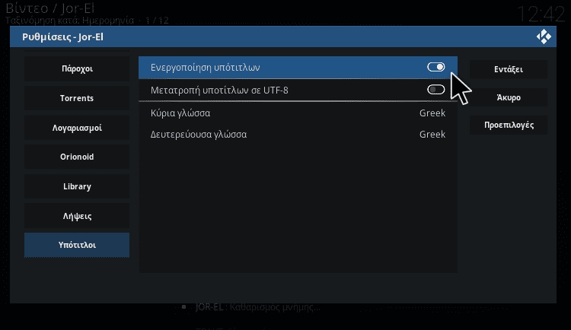Click the 12:42 clock display
Viewport: 571px width, 330px height.
[x=541, y=13]
